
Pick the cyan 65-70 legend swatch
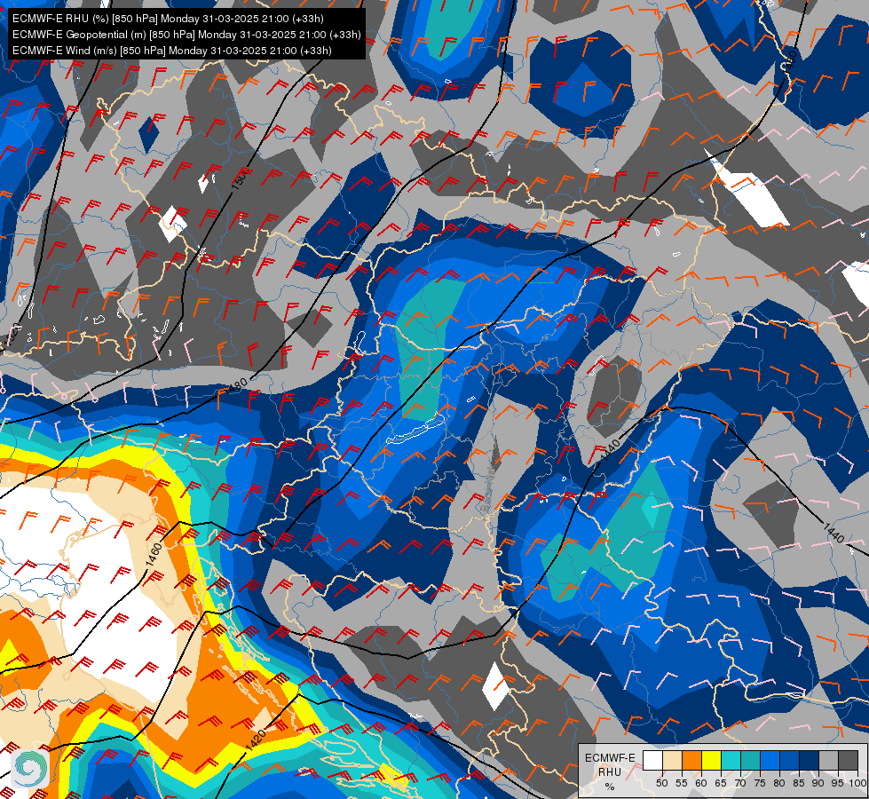click(x=731, y=760)
